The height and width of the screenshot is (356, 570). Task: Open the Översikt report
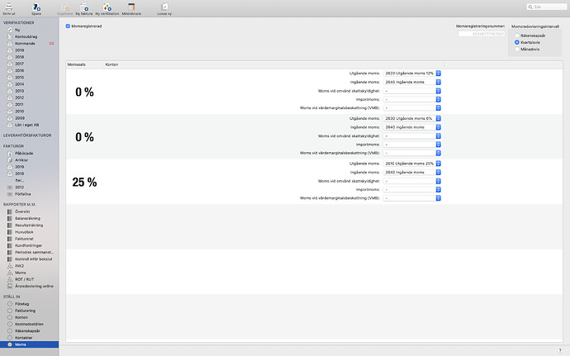(22, 211)
